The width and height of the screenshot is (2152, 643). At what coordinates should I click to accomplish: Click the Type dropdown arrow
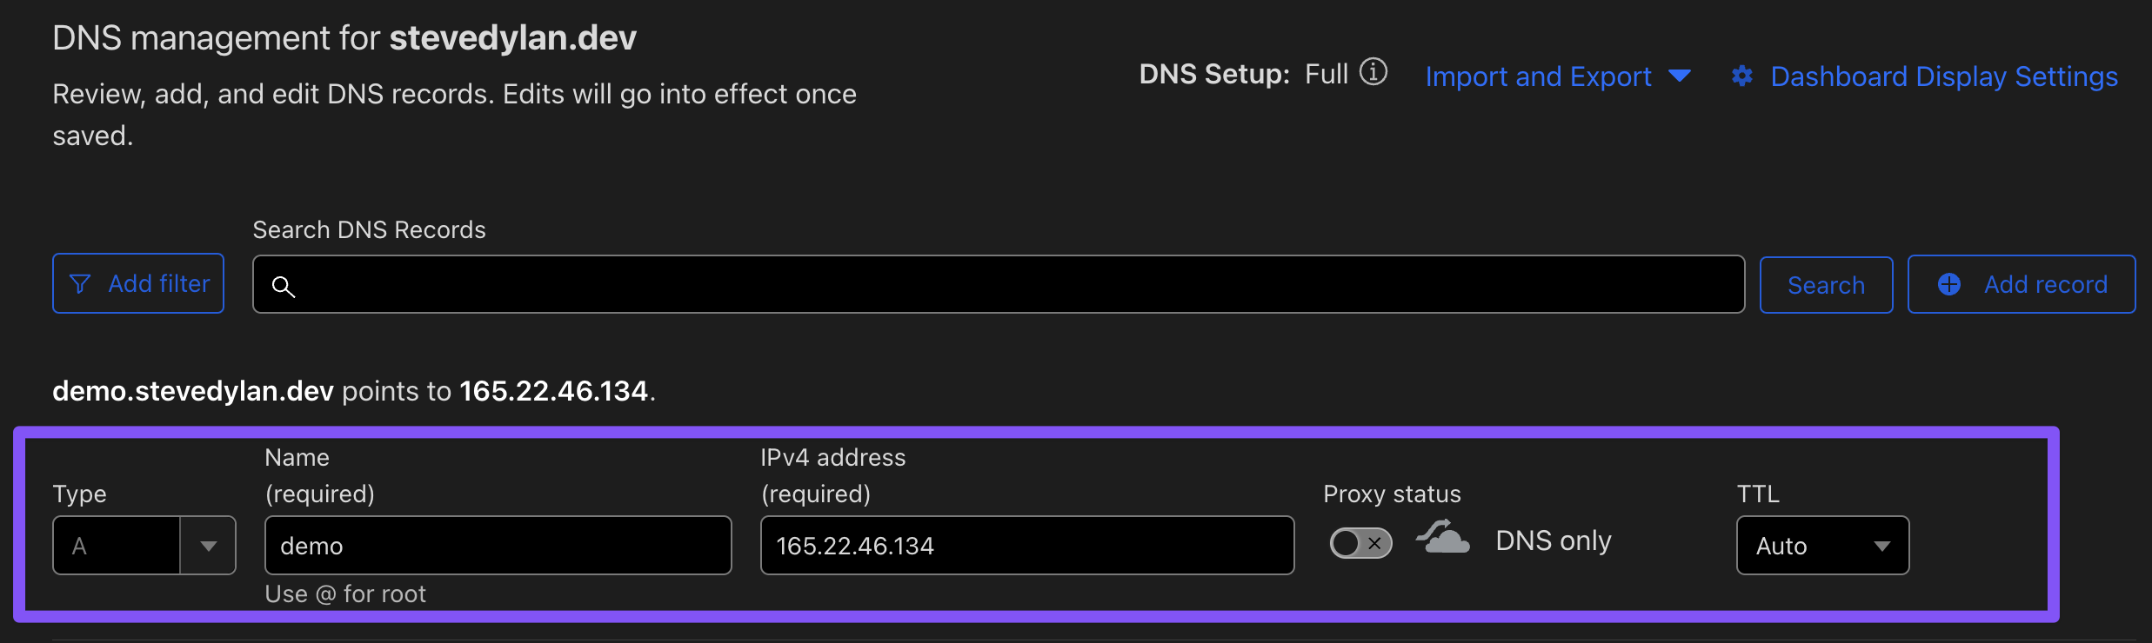point(208,546)
